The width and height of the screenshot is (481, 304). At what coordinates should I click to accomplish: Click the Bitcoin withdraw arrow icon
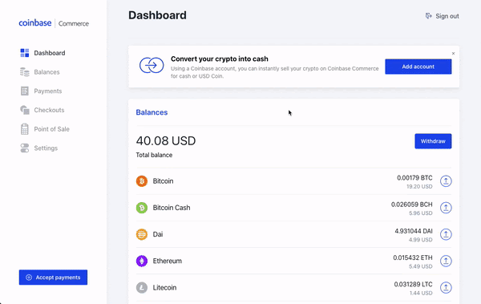click(446, 181)
